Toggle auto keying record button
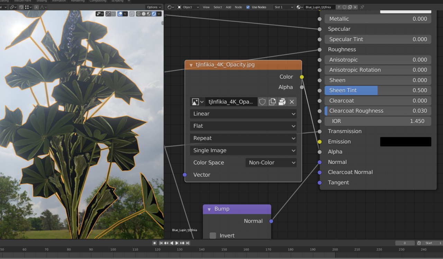This screenshot has width=443, height=259. (155, 243)
